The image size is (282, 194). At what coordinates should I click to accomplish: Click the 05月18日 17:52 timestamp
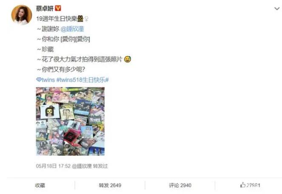tap(53, 166)
